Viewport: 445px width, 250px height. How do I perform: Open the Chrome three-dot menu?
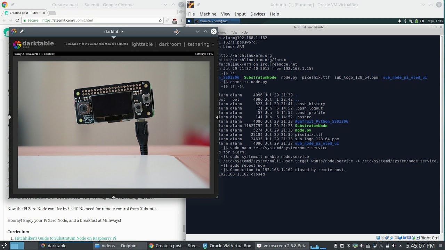(x=181, y=20)
